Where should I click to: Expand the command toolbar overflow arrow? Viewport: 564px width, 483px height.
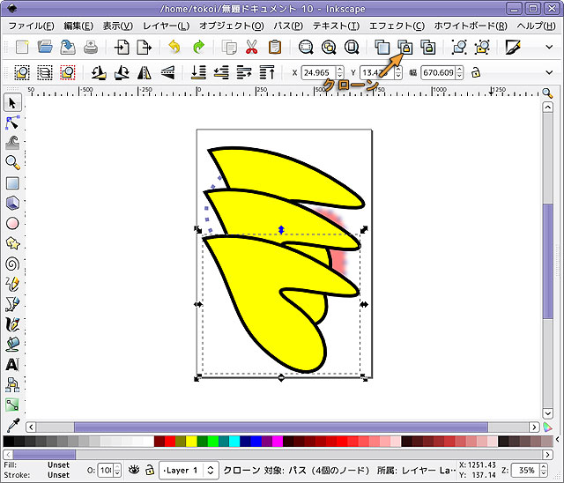click(x=549, y=47)
